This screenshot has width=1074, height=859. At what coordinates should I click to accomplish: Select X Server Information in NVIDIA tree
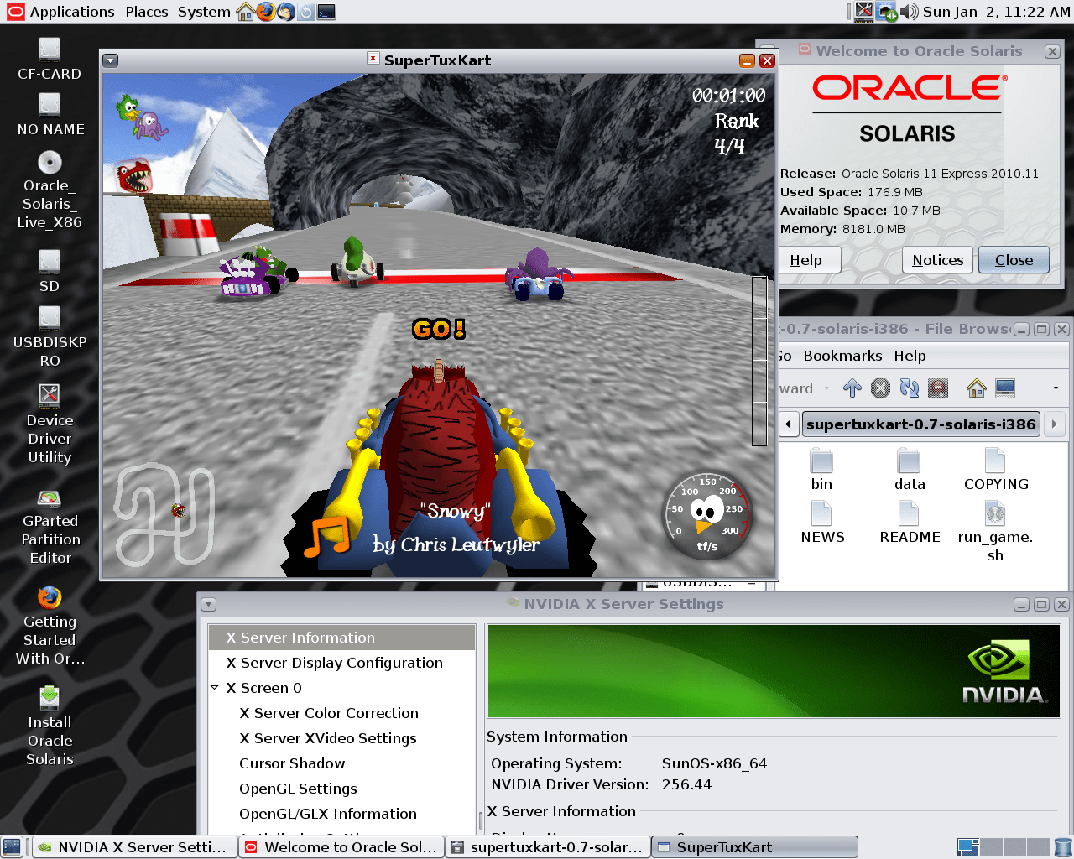point(341,638)
